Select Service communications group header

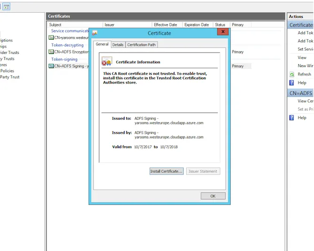(70, 31)
